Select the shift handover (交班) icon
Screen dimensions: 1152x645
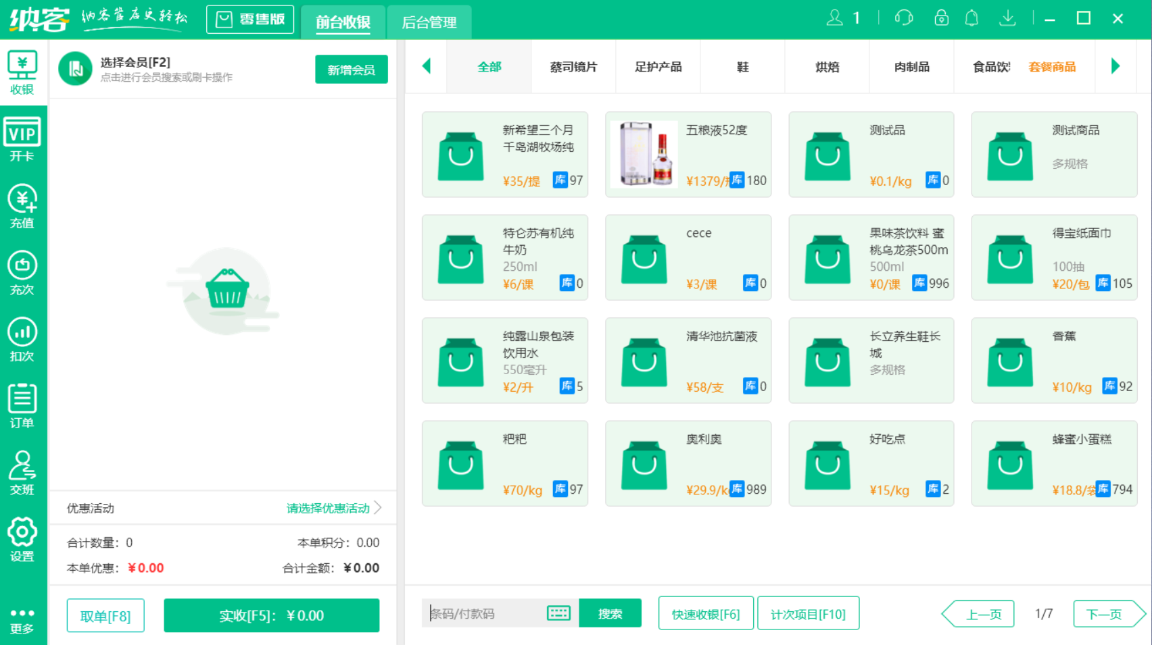click(22, 473)
